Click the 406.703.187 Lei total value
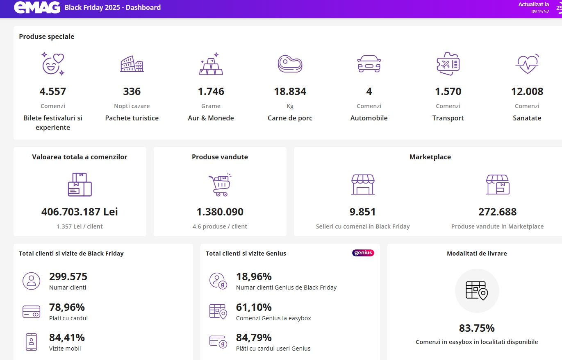Viewport: 562px width, 360px height. click(x=80, y=212)
